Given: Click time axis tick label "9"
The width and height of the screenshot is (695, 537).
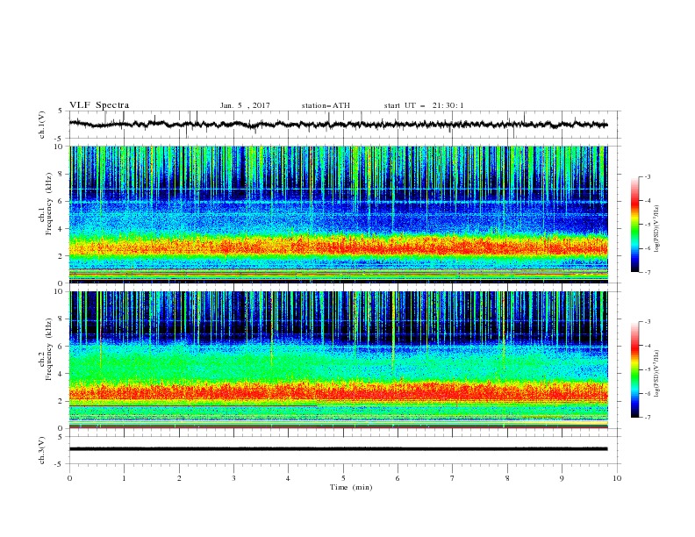Looking at the screenshot, I should click(x=562, y=478).
